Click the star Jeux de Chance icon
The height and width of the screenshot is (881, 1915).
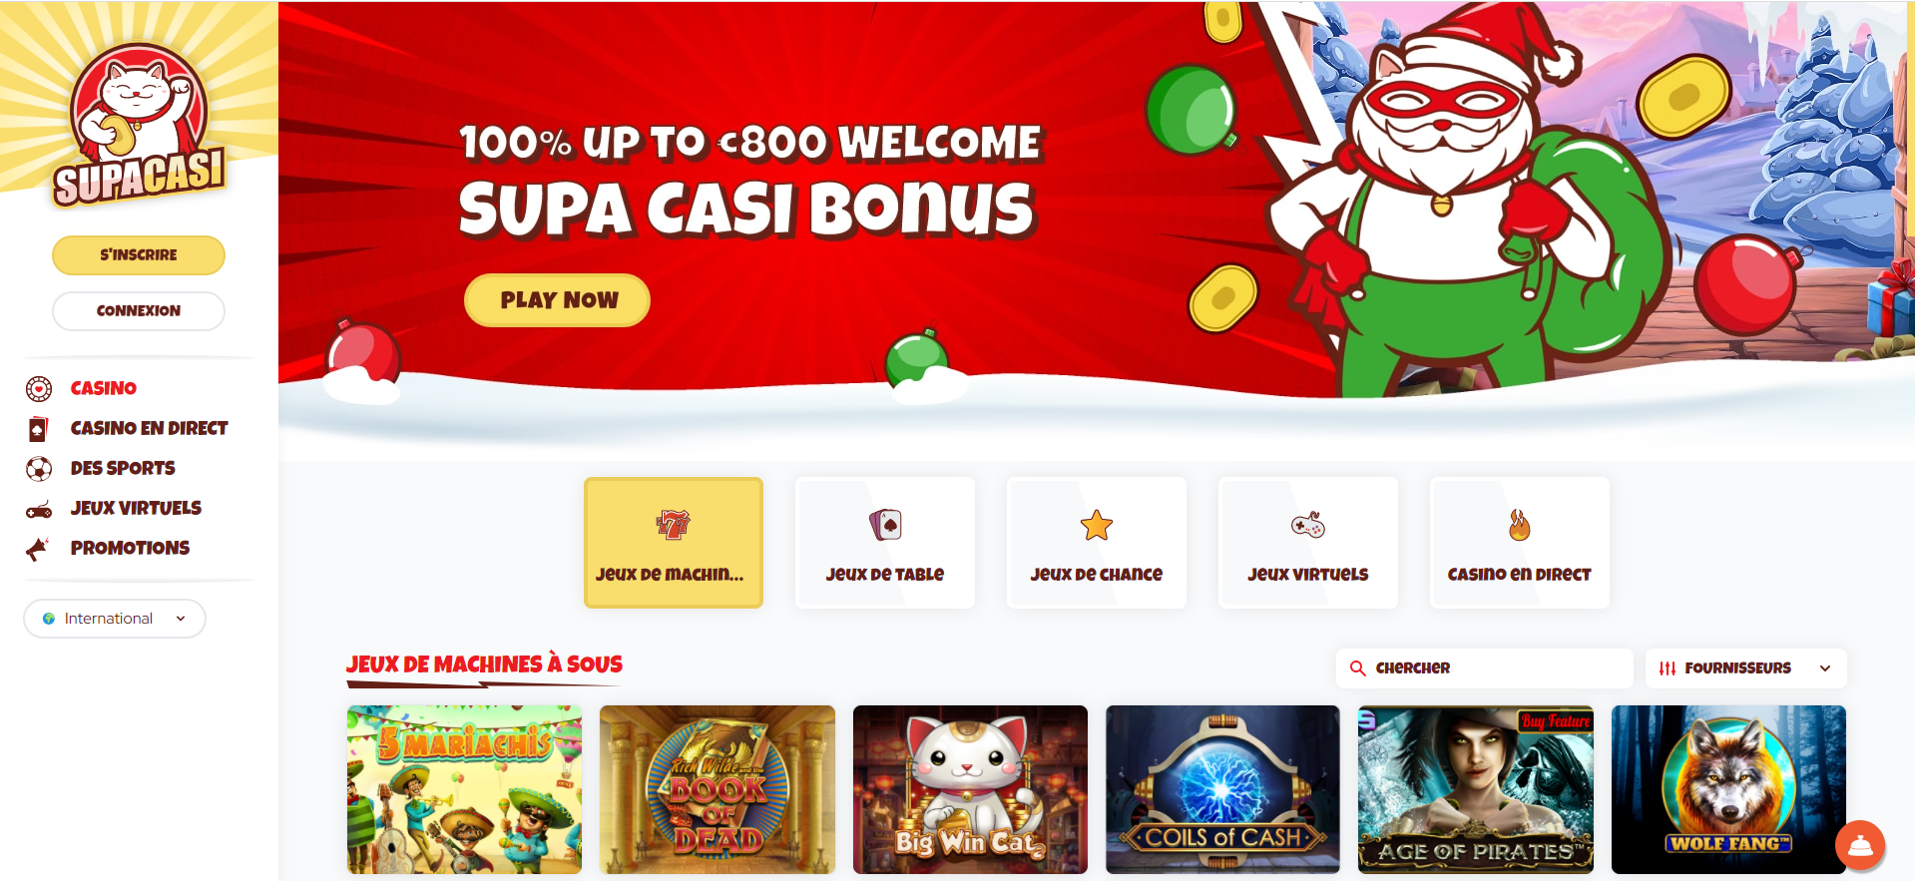1097,525
